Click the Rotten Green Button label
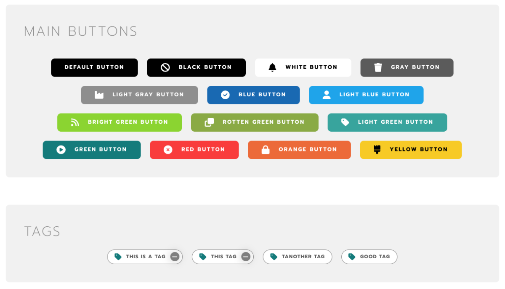The width and height of the screenshot is (505, 289). point(263,122)
